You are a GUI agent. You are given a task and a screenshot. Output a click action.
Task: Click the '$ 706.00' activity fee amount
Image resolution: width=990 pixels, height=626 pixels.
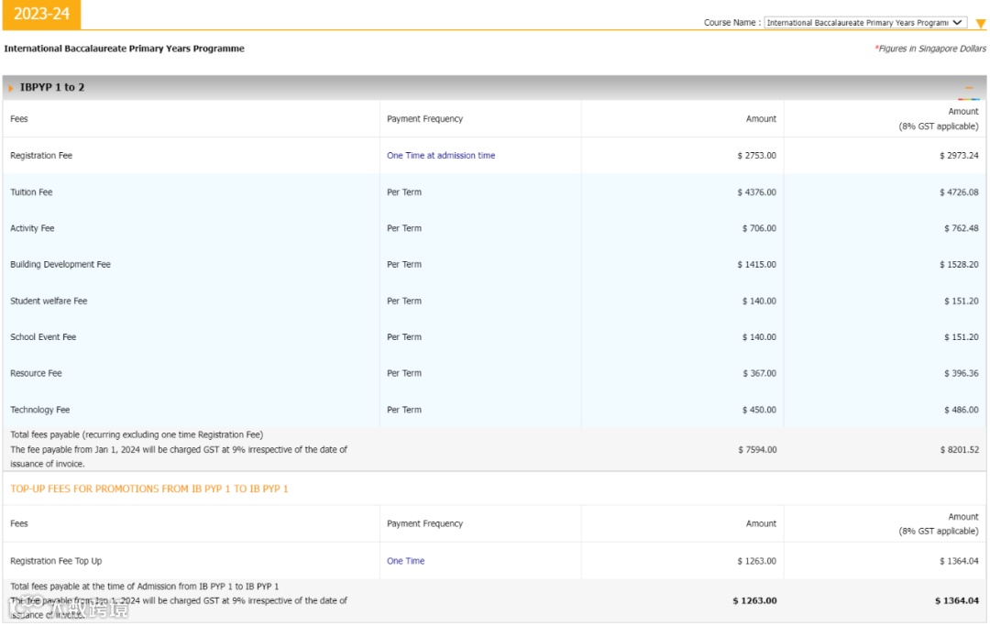(759, 228)
